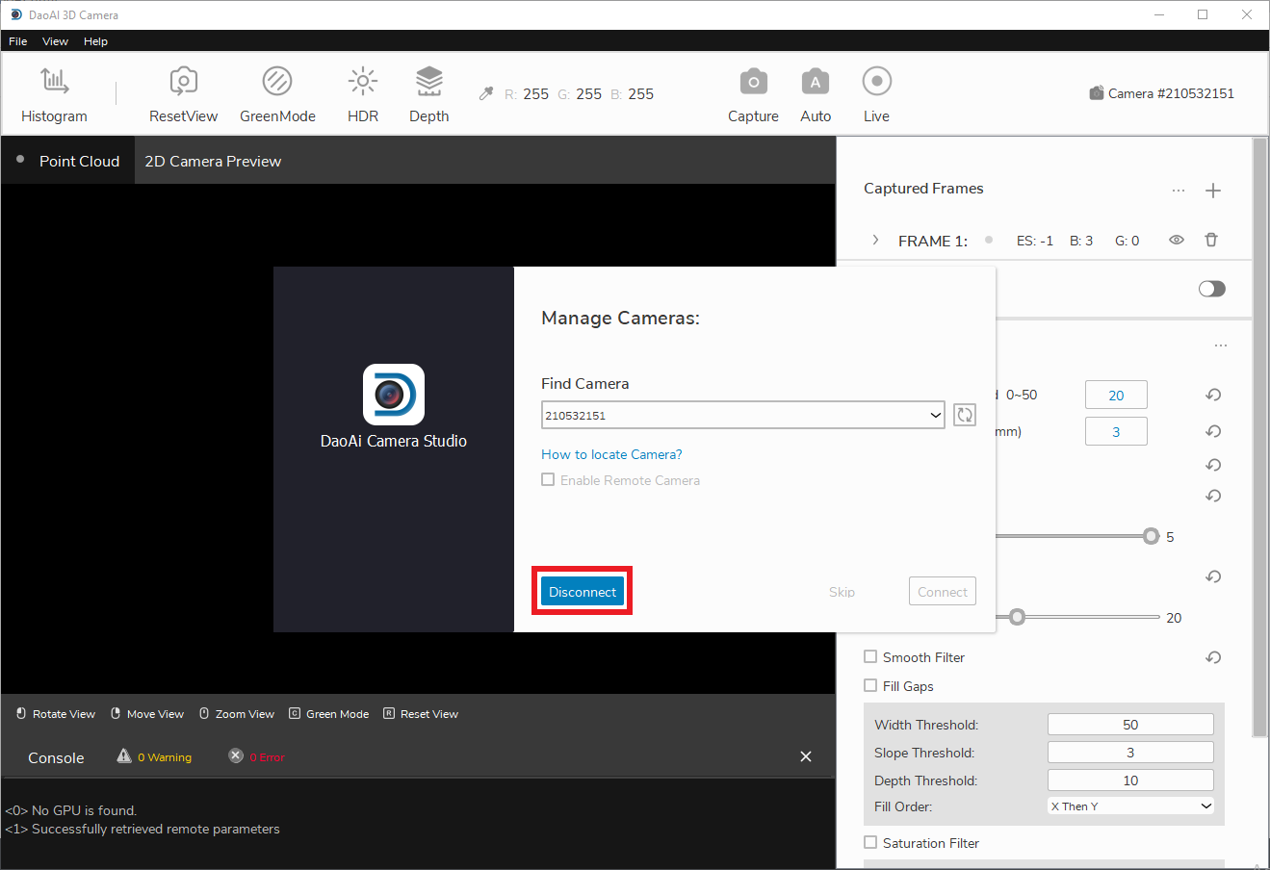This screenshot has width=1270, height=870.
Task: Refresh the Find Camera list
Action: click(x=964, y=415)
